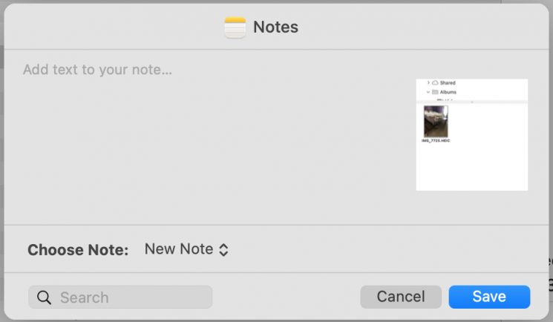The image size is (553, 322).
Task: Click the Notes title text
Action: pos(276,27)
